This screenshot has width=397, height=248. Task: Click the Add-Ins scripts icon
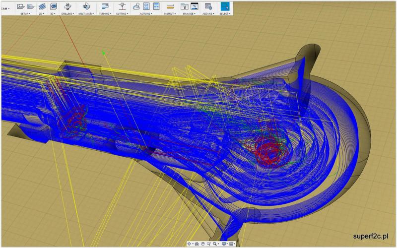click(x=208, y=6)
